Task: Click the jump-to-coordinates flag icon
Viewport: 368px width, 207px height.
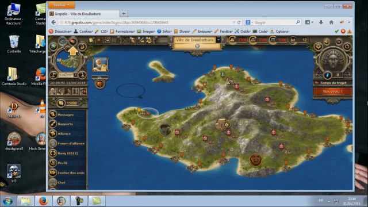Action: click(x=53, y=75)
